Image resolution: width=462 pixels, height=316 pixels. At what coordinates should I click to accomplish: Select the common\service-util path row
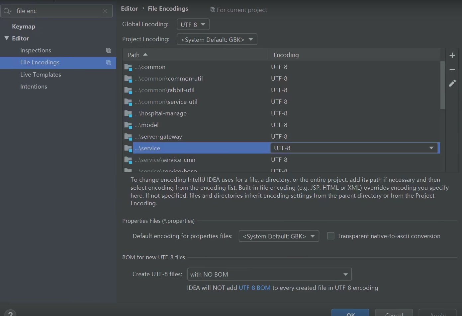(x=281, y=102)
